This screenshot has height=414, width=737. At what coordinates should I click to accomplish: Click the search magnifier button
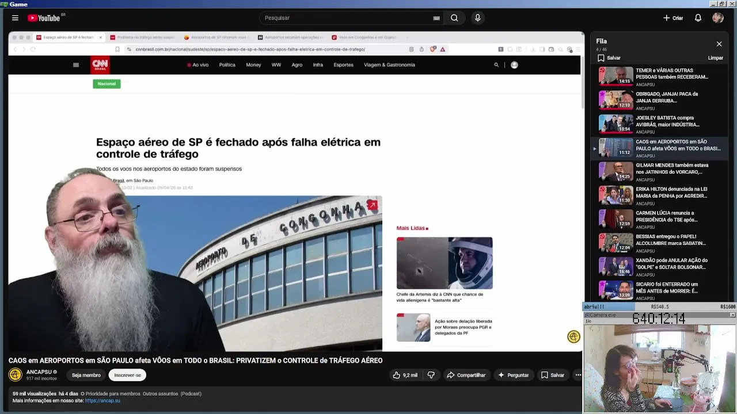pos(454,18)
